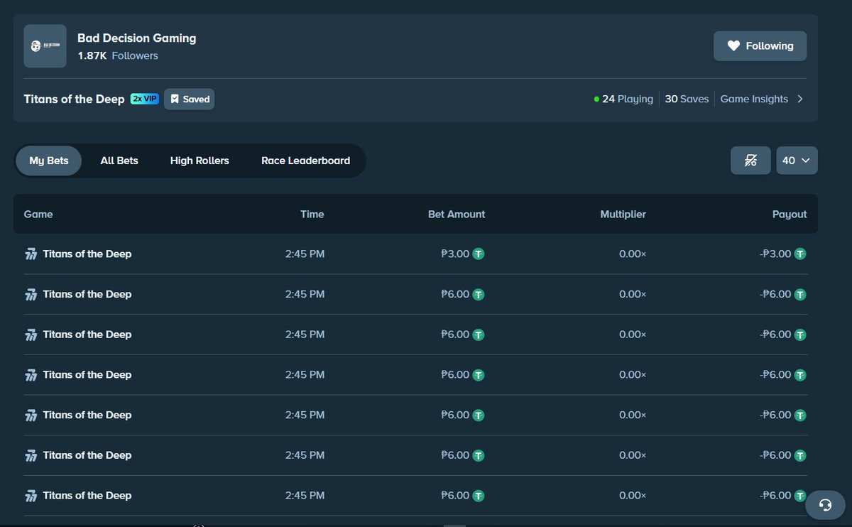Click the bet statistics icon beside the 40 dropdown
The width and height of the screenshot is (852, 527).
[x=750, y=161]
